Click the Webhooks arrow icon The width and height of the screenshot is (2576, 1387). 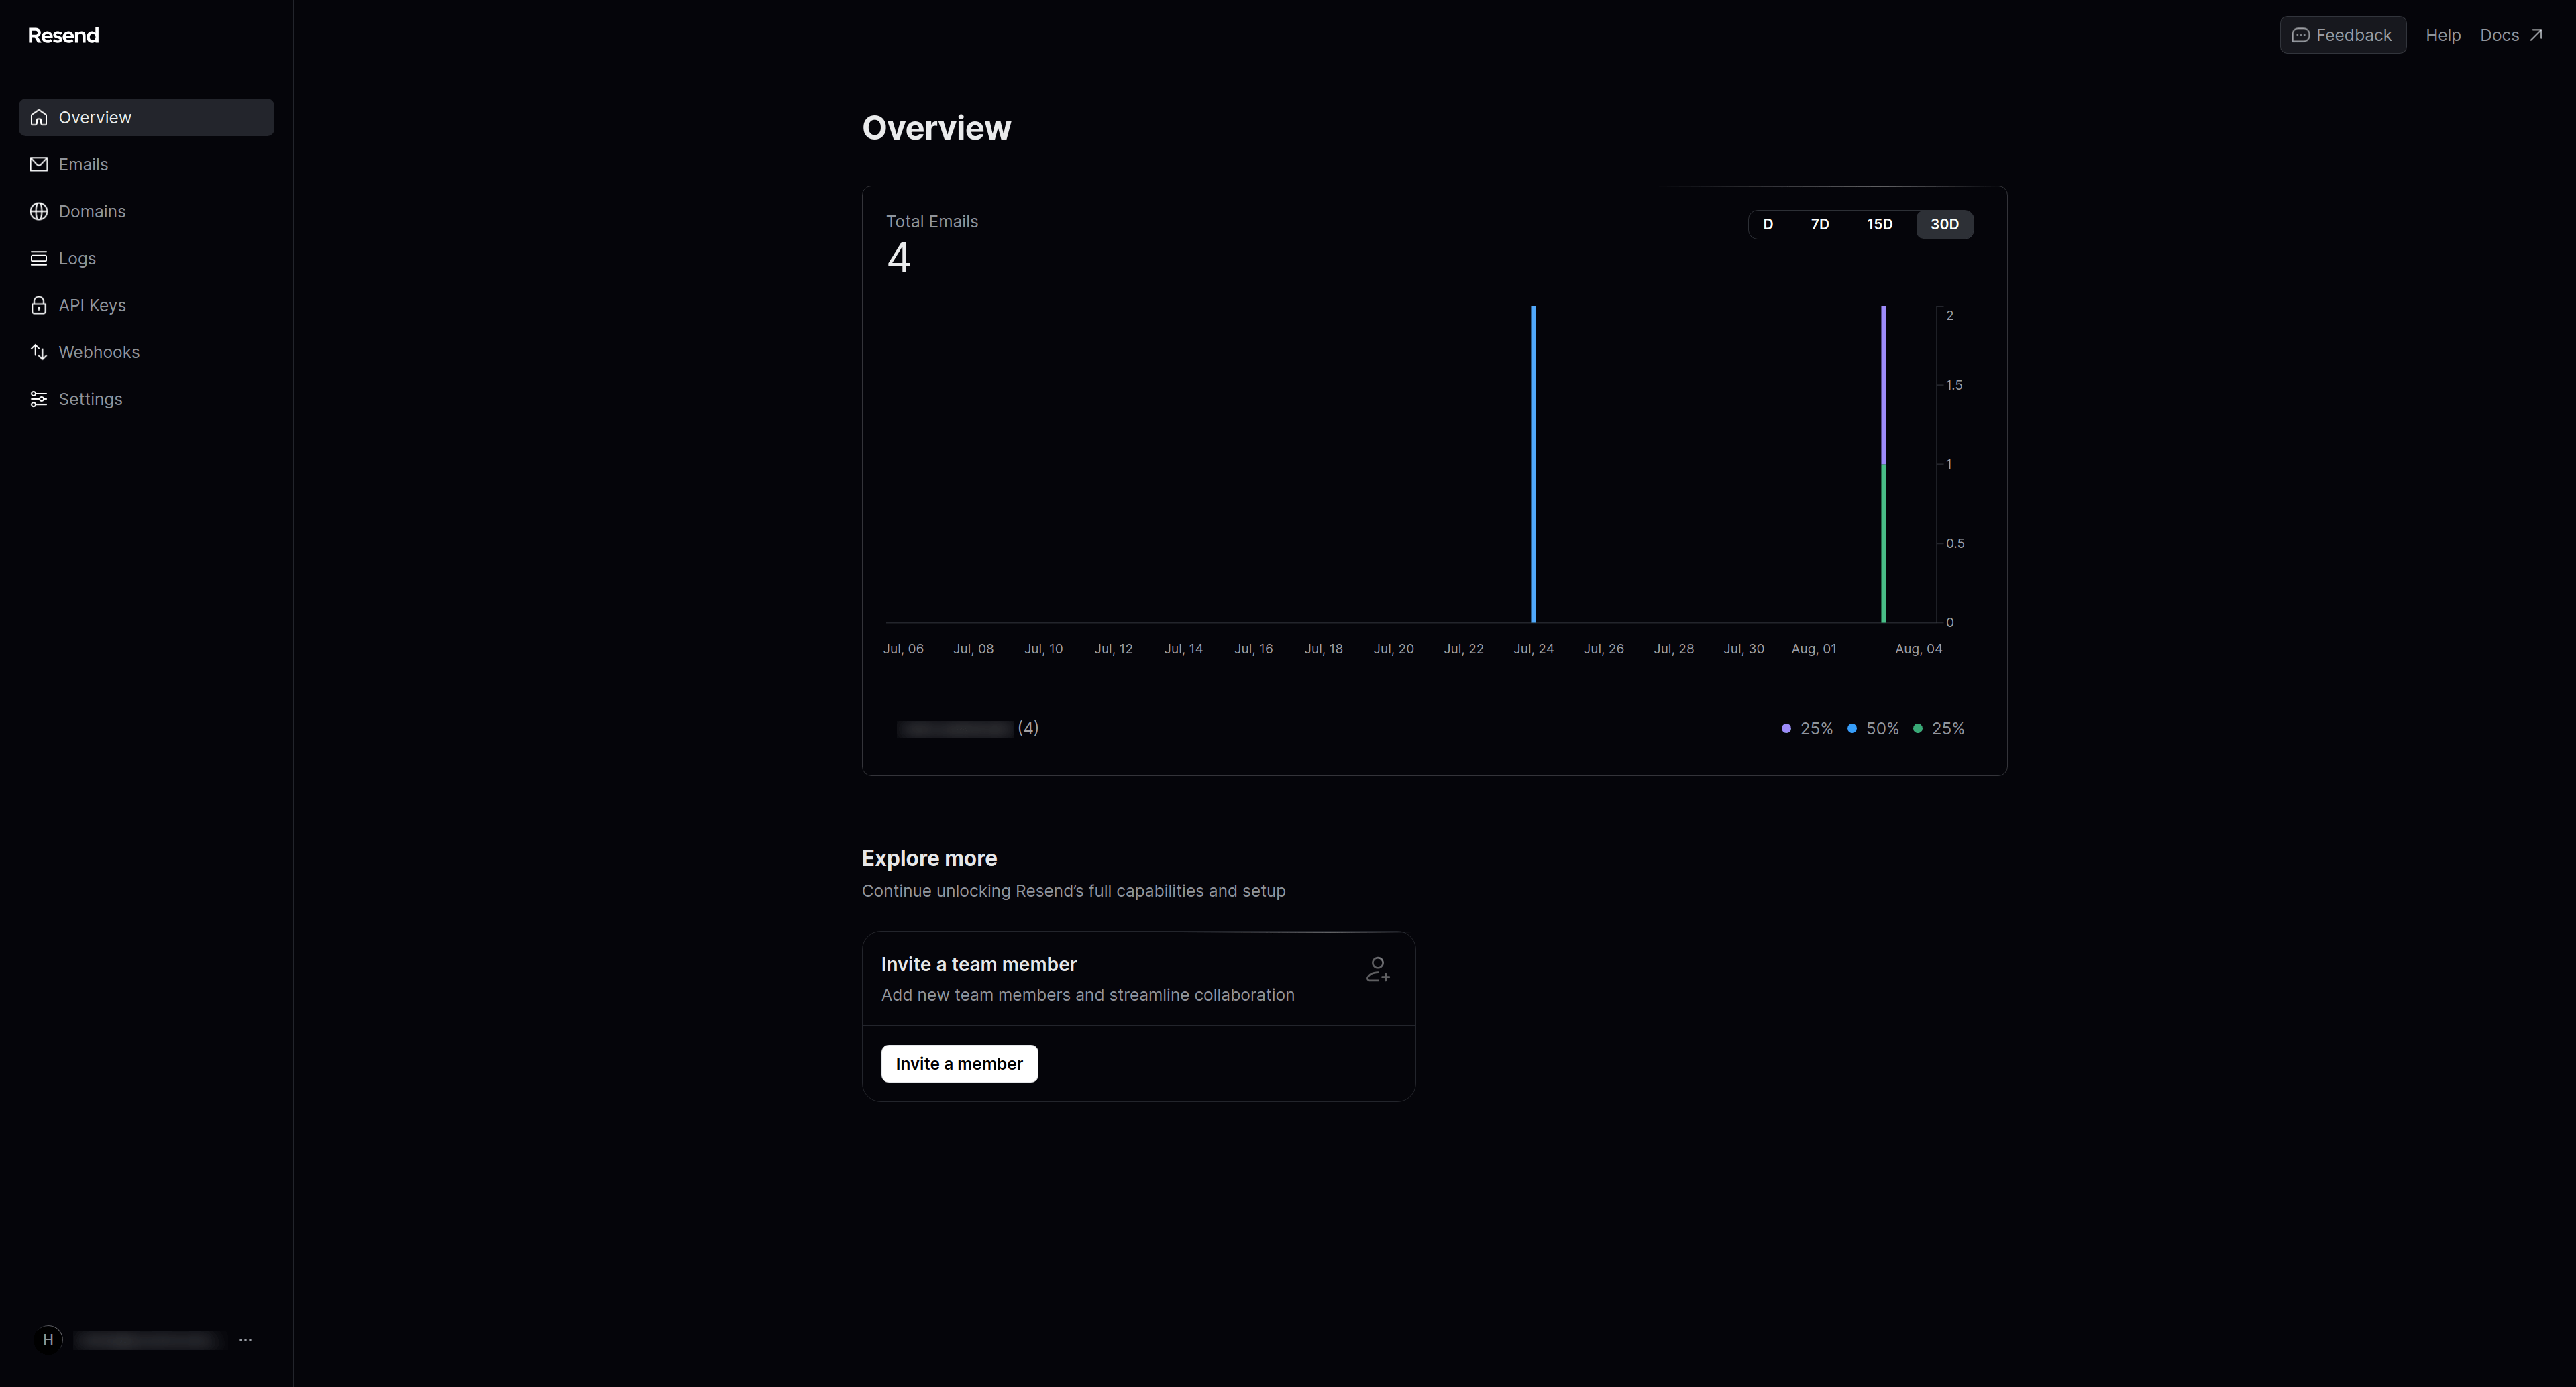coord(38,352)
